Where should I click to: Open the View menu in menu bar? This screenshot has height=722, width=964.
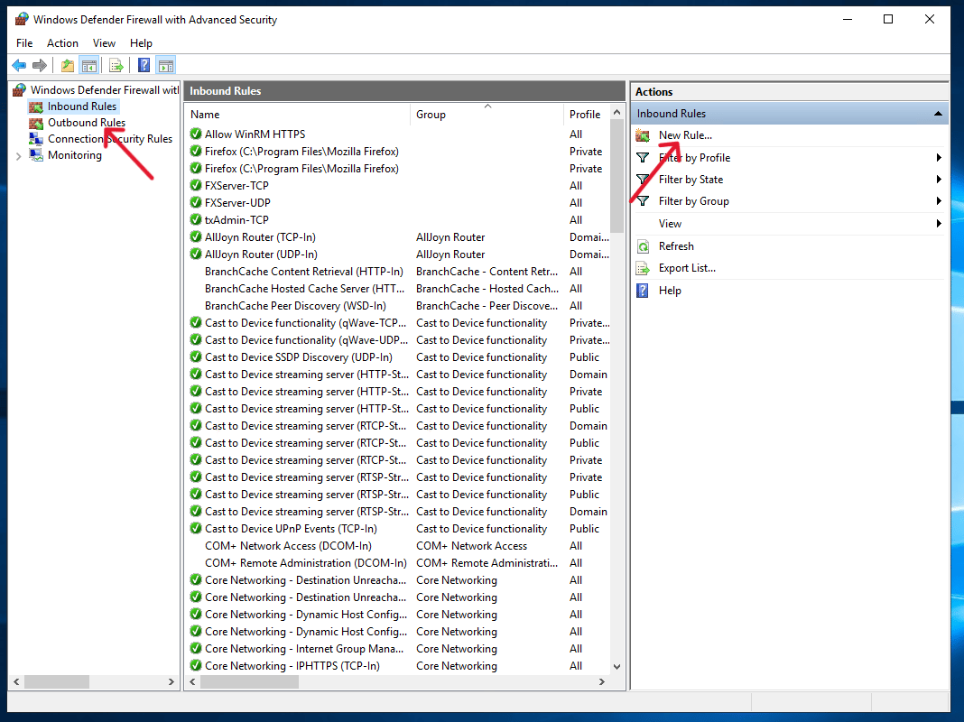click(104, 43)
